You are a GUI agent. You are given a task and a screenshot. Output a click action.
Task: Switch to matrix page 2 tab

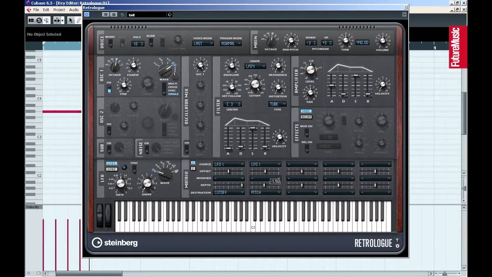(x=193, y=168)
